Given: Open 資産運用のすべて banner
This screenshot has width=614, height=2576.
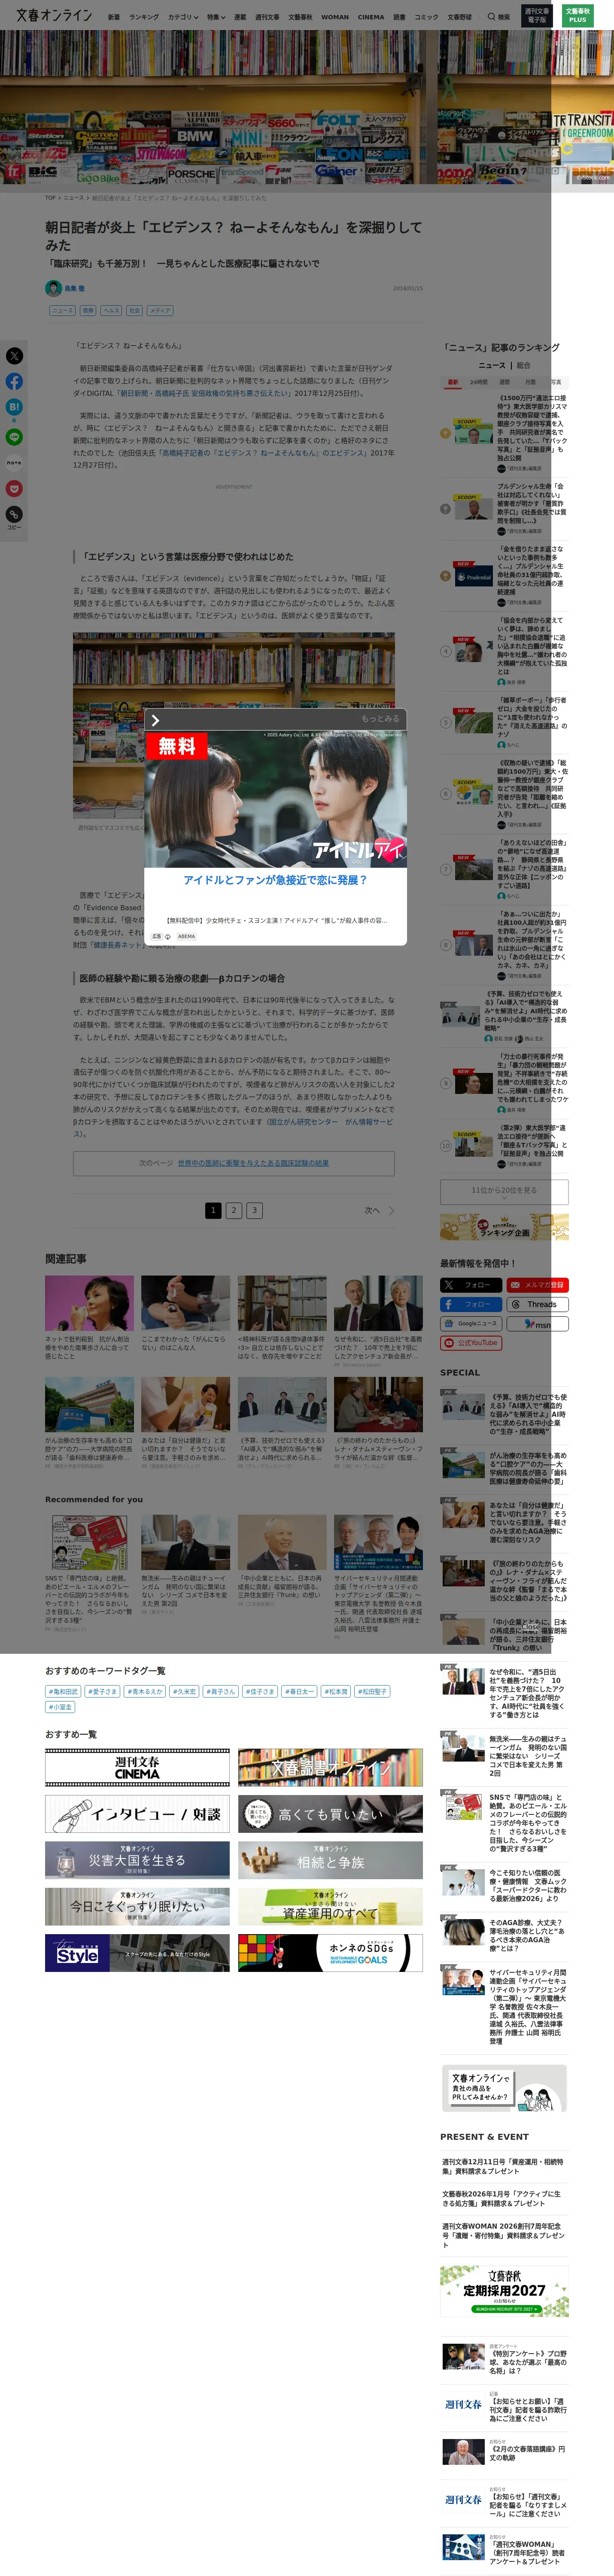Looking at the screenshot, I should pyautogui.click(x=330, y=1907).
